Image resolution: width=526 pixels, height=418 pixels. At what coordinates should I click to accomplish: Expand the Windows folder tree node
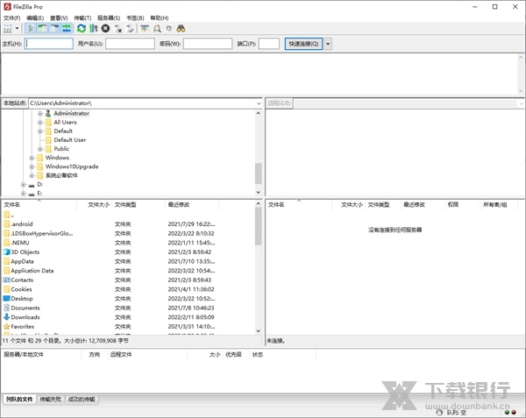coord(32,158)
